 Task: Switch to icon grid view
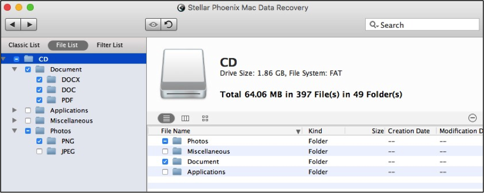205,118
